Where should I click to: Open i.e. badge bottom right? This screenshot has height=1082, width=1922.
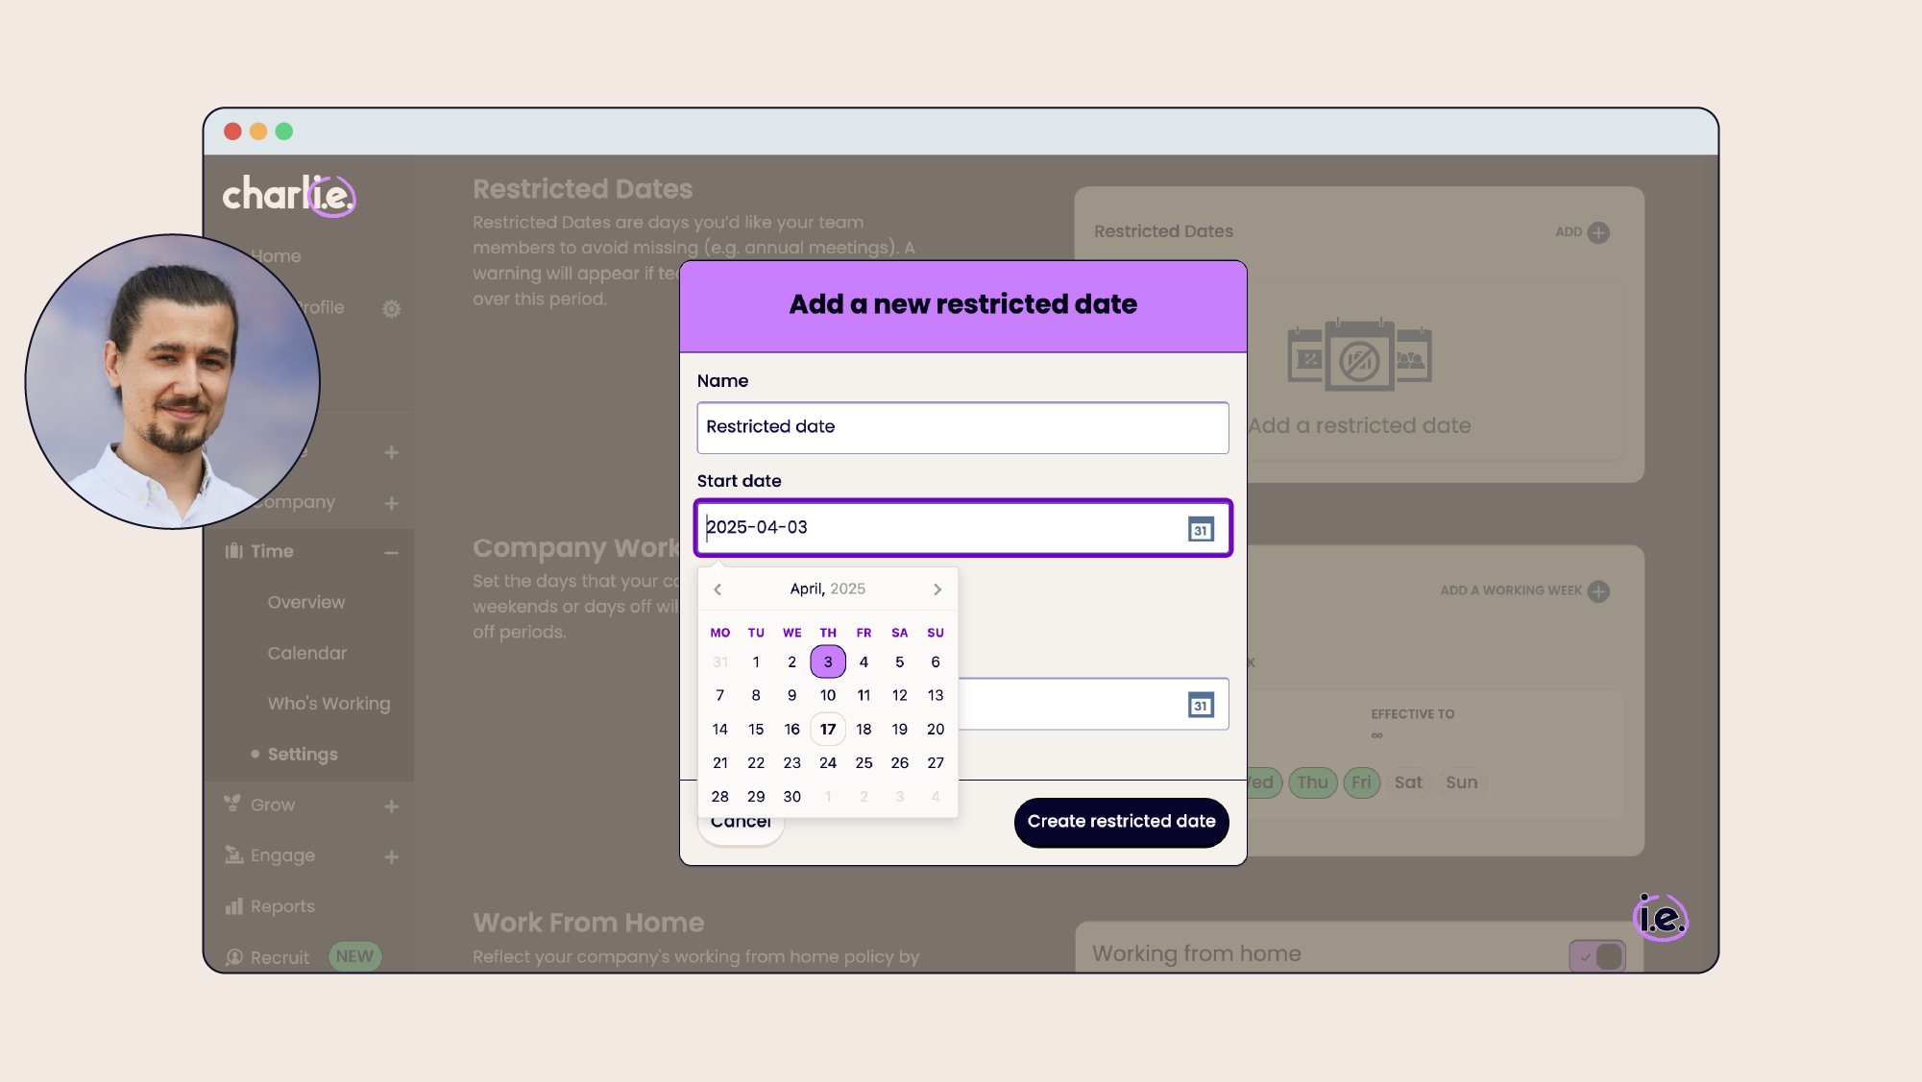pos(1661,918)
